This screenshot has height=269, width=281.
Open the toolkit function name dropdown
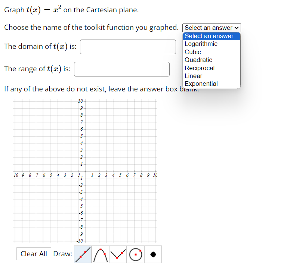[211, 28]
